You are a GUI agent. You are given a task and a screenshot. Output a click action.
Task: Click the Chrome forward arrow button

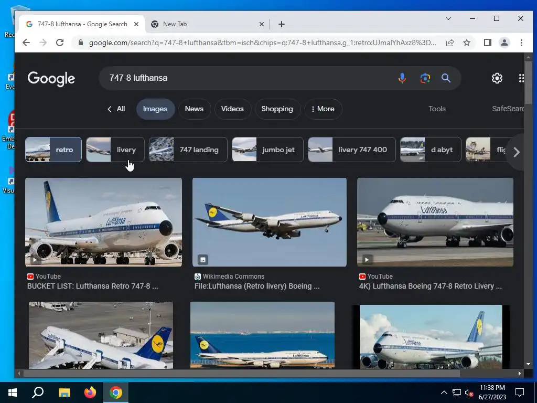coord(43,43)
